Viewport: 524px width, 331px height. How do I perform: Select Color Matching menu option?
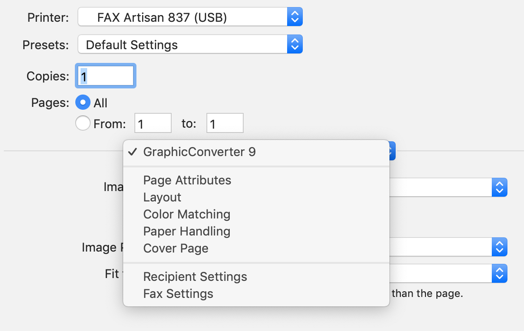187,214
